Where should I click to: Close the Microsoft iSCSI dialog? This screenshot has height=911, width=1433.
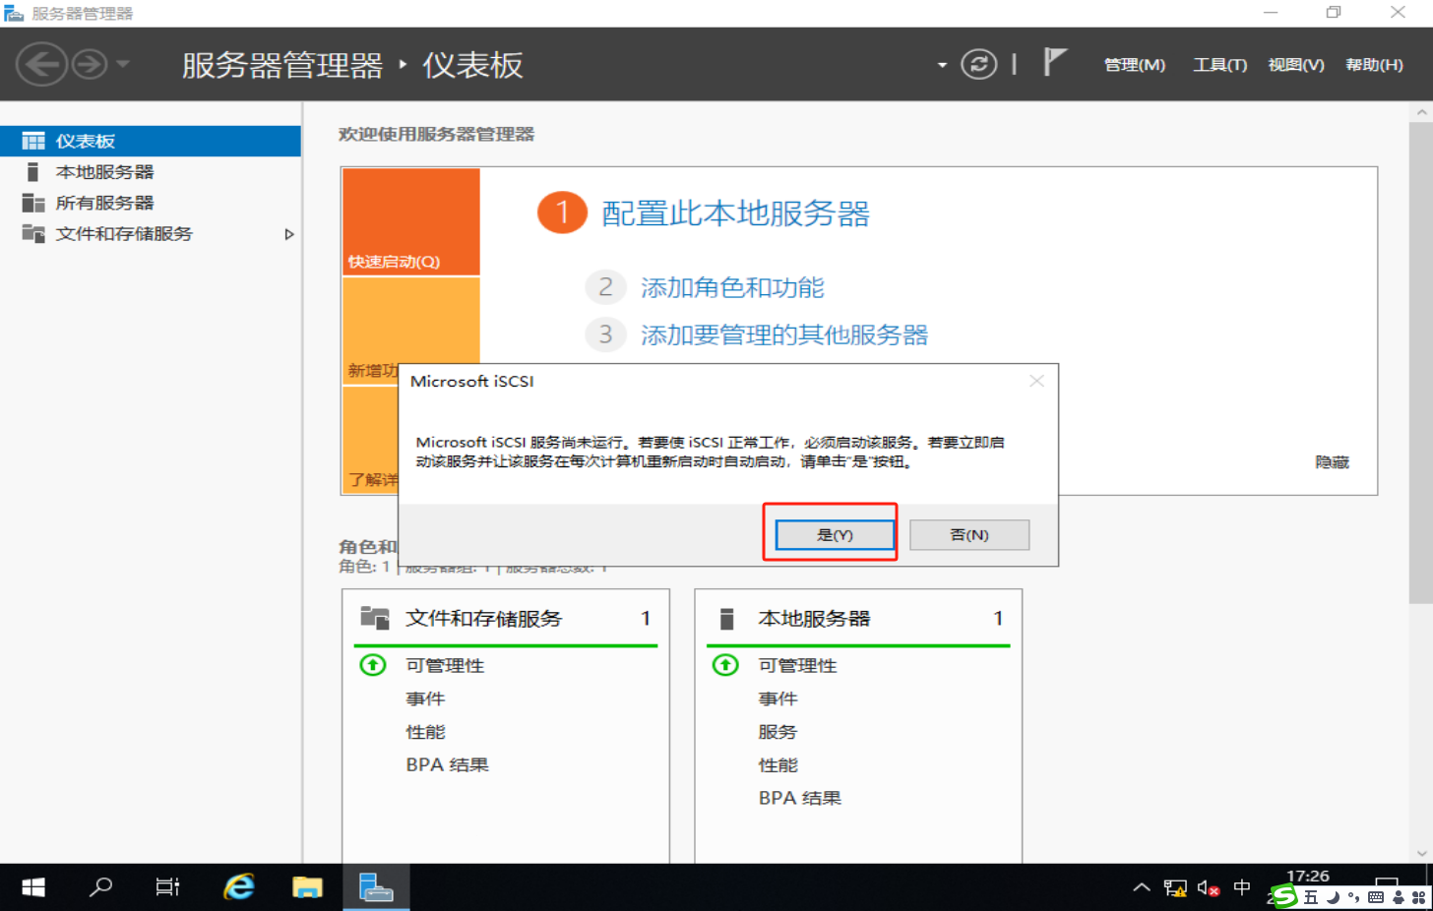pos(1036,381)
